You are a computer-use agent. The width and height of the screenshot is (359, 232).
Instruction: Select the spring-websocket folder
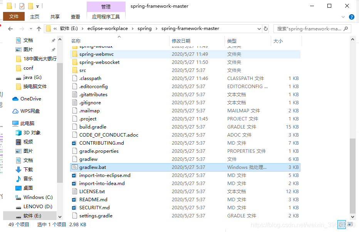(185, 62)
